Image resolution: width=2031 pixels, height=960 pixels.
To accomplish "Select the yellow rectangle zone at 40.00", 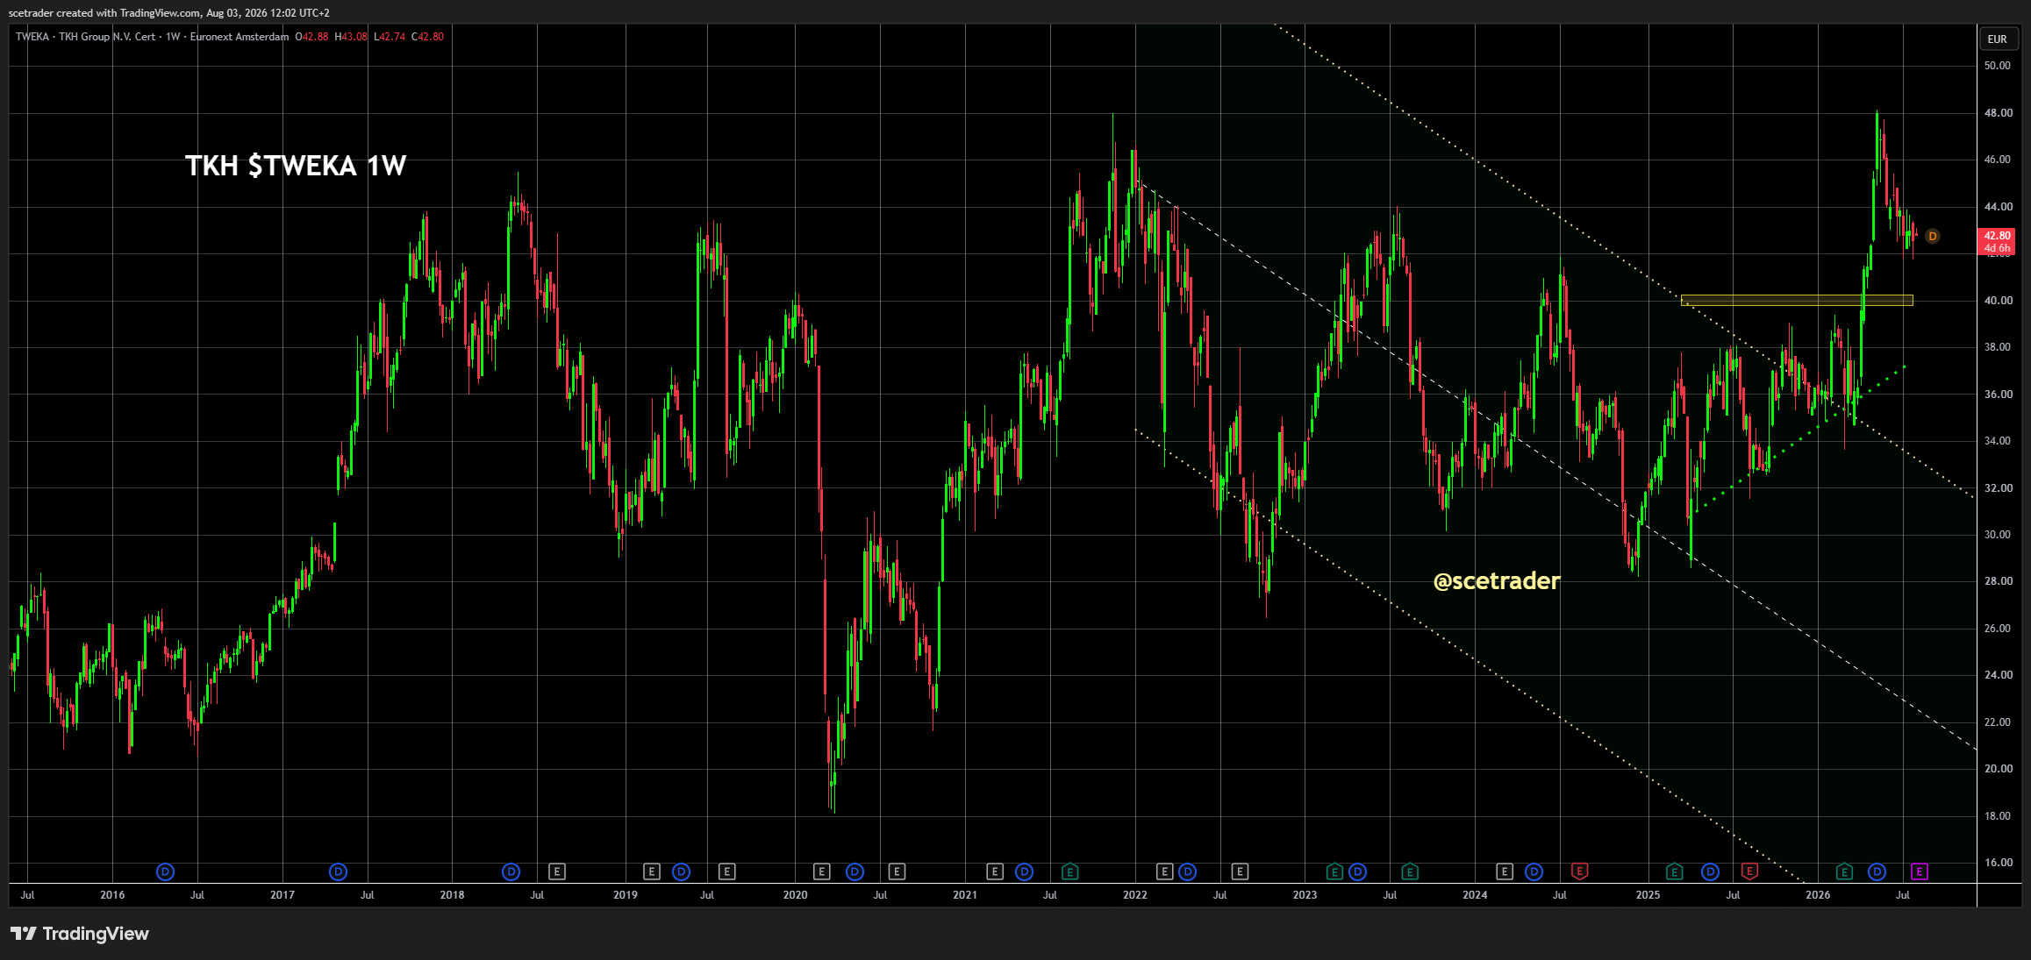I will (1796, 300).
